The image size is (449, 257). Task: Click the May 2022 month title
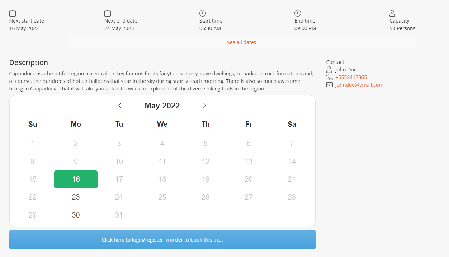[x=162, y=106]
